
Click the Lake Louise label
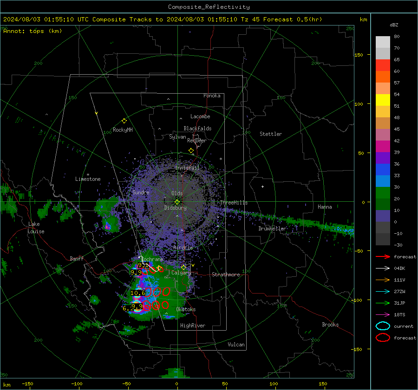pyautogui.click(x=36, y=228)
